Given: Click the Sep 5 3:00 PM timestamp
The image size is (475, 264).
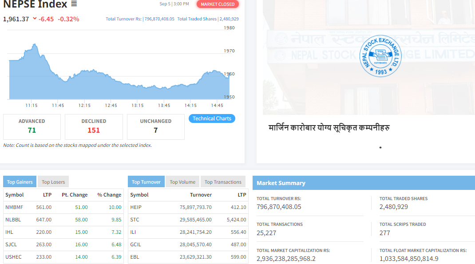Looking at the screenshot, I should tap(174, 4).
